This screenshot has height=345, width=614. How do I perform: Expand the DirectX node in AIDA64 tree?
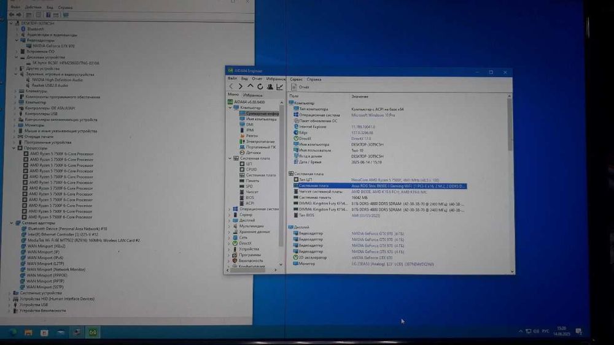pyautogui.click(x=230, y=243)
